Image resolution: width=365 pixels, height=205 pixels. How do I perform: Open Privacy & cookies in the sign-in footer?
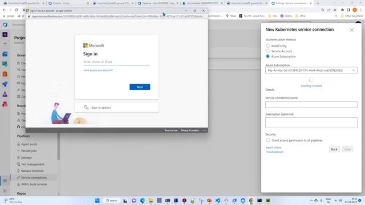pyautogui.click(x=190, y=130)
